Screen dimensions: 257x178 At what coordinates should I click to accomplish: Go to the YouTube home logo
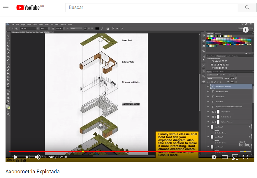click(x=28, y=8)
